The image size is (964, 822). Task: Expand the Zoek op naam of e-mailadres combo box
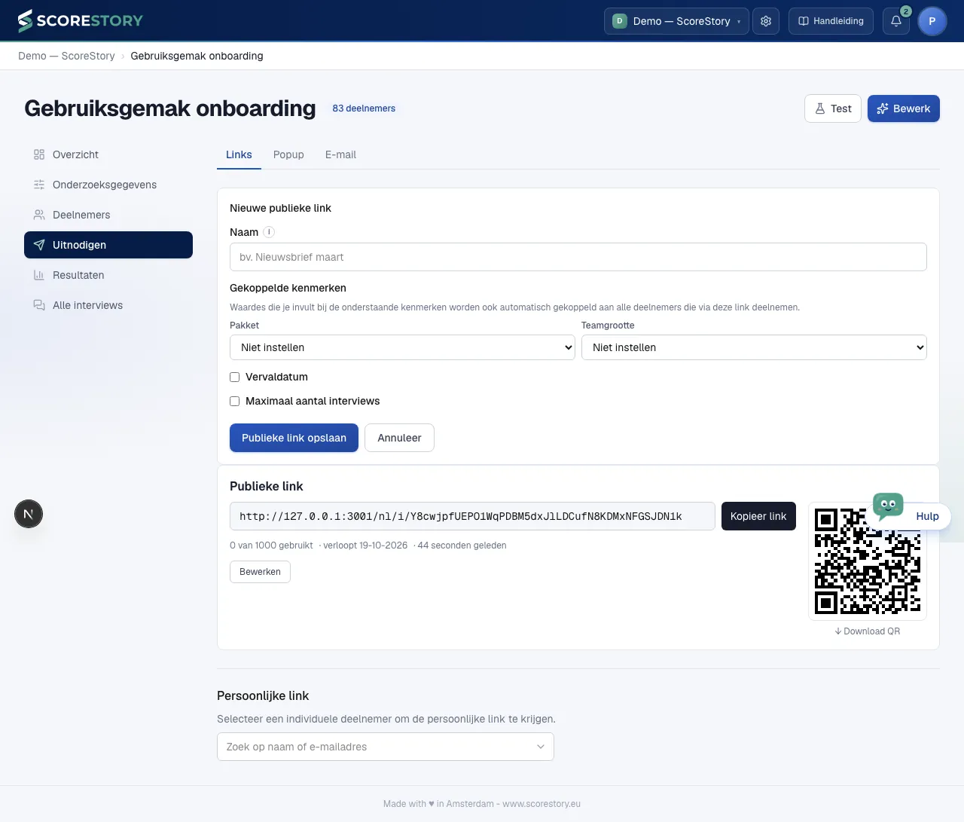(386, 747)
